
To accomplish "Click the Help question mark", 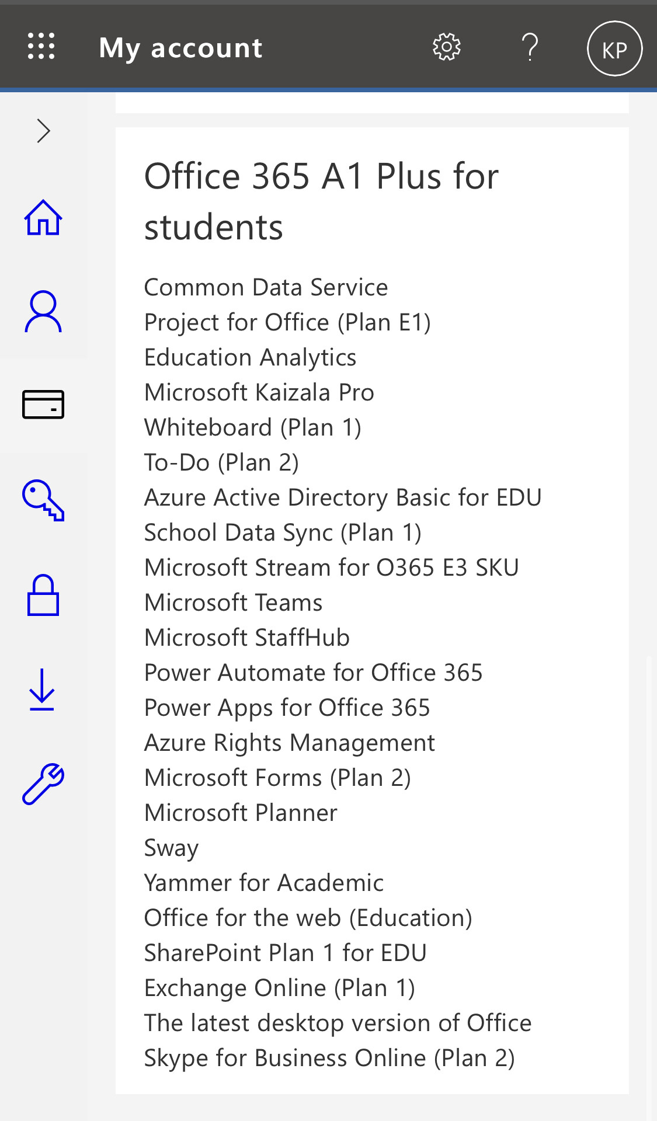I will (x=530, y=47).
